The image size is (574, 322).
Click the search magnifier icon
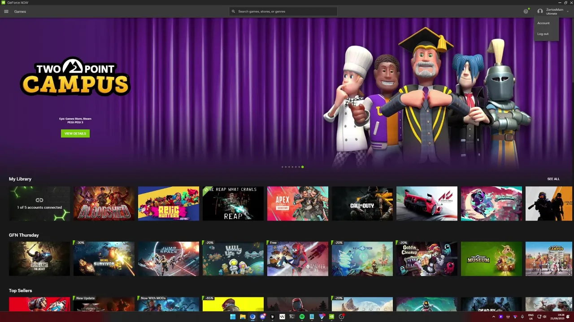(233, 11)
